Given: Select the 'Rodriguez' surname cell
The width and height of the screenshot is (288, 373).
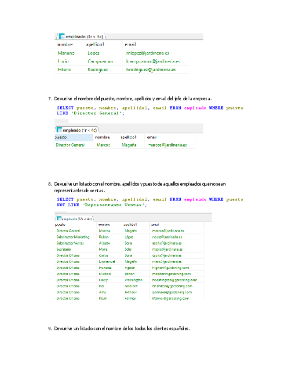Looking at the screenshot, I should (98, 69).
